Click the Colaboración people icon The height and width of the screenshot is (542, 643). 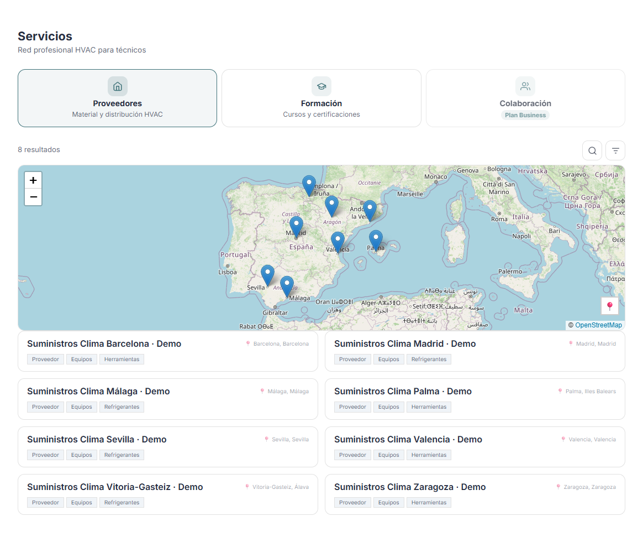point(525,86)
